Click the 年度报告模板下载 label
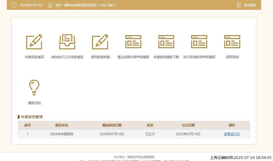Screen dimensions: 273x161 click(166, 57)
